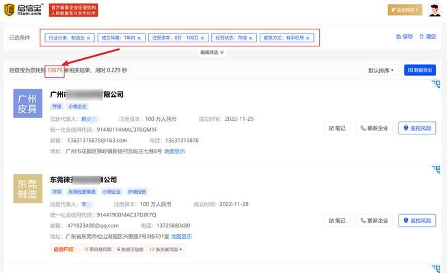Click 小微企业 tag on the Guangzhou company

77,106
